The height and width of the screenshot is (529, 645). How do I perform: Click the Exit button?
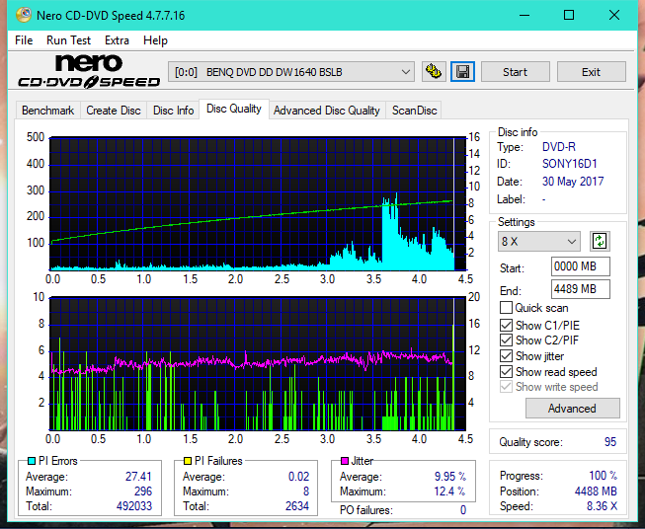[x=591, y=72]
